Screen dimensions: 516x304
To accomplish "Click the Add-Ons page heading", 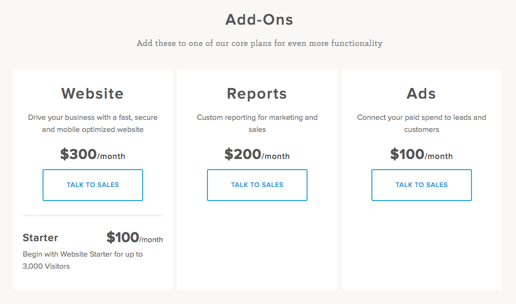I will (259, 19).
